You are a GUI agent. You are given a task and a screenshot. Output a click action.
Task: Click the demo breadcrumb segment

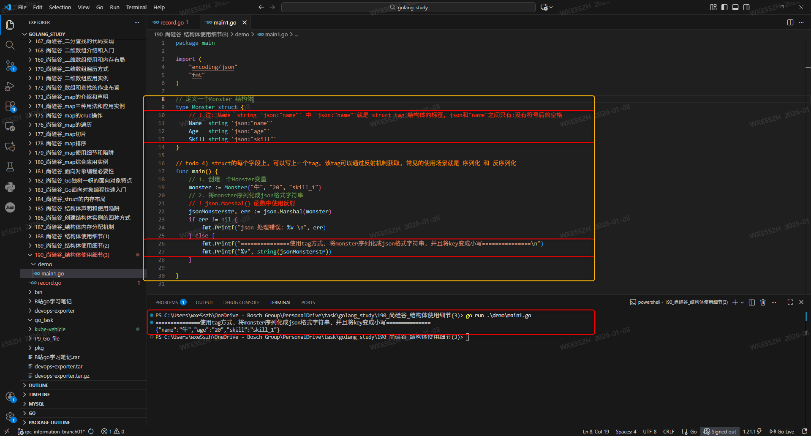click(x=242, y=34)
